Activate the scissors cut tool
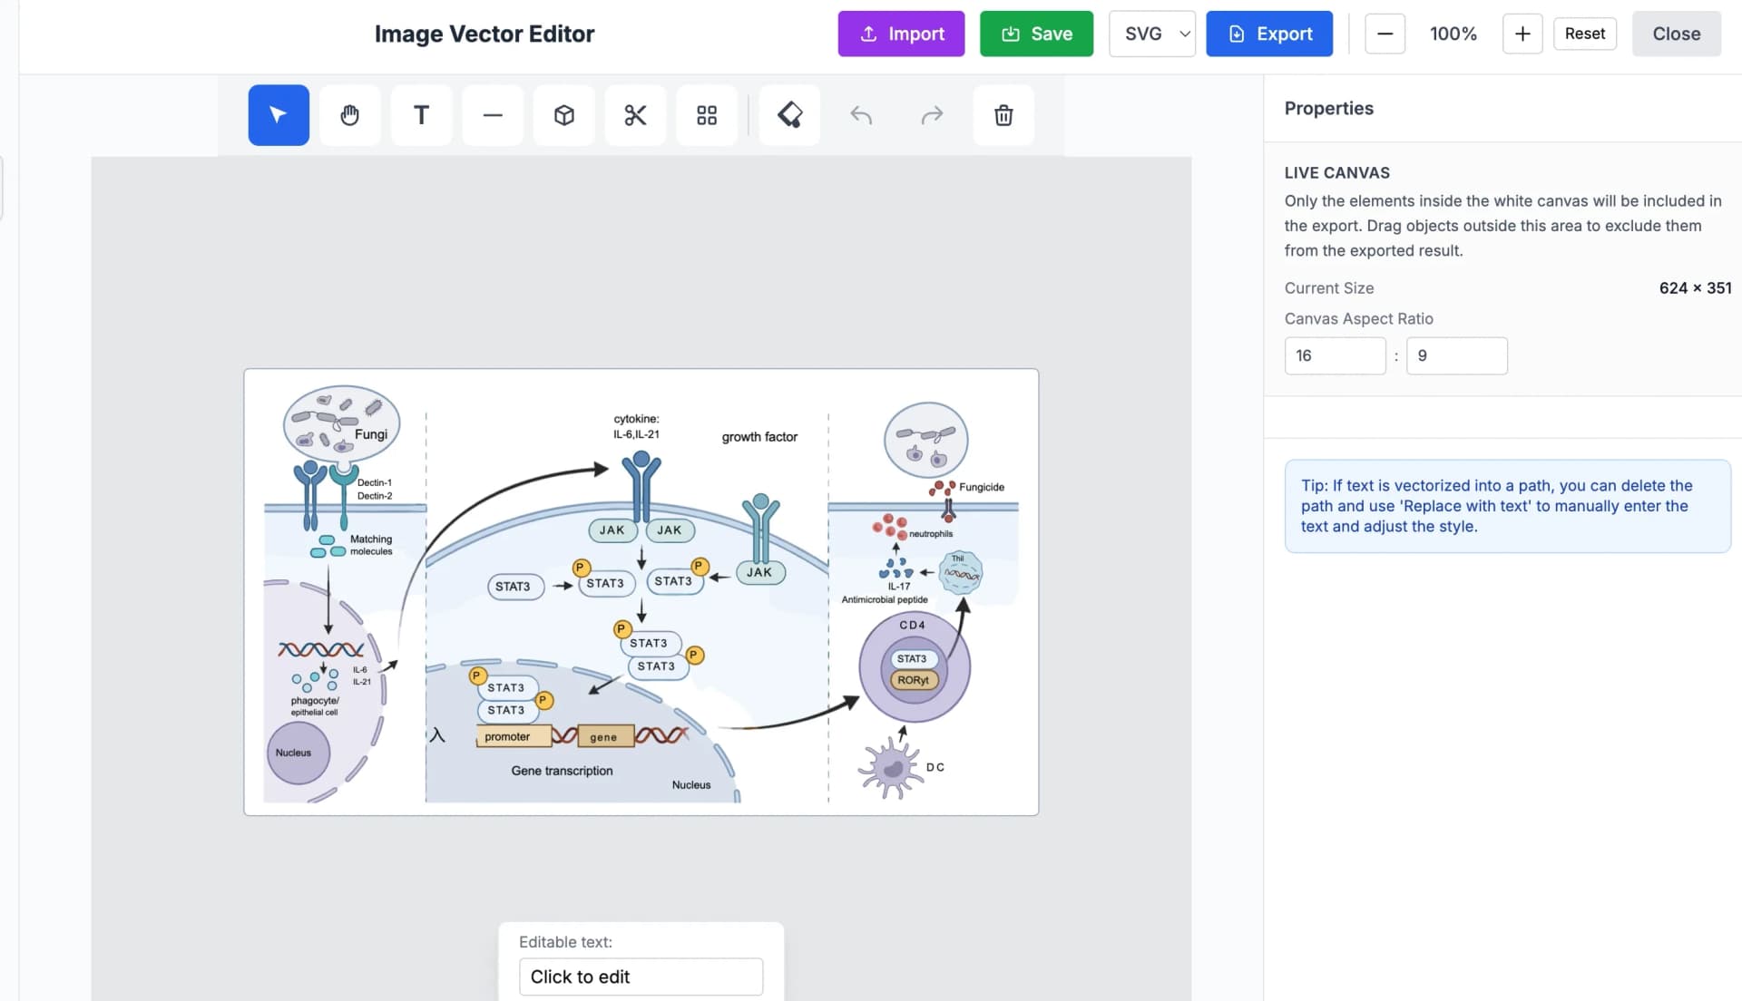The height and width of the screenshot is (1001, 1742). coord(635,115)
